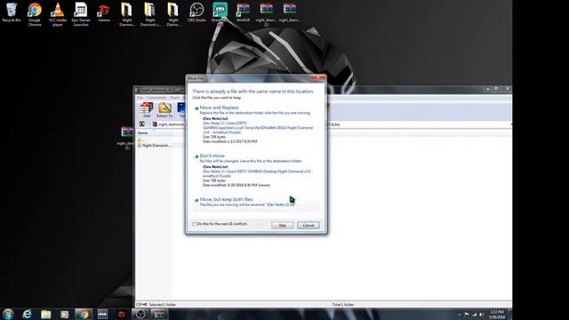Switch to the WinRAR taskbar button

159,314
